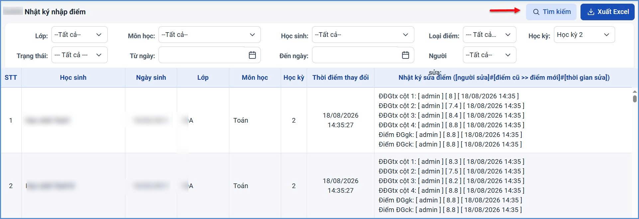639x219 pixels.
Task: Click the Học sinh column header
Action: pos(73,78)
